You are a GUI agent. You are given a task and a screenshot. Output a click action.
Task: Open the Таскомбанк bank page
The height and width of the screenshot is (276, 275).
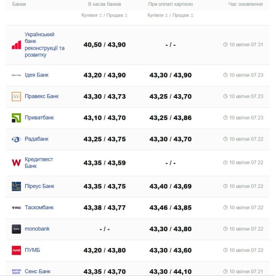click(39, 208)
